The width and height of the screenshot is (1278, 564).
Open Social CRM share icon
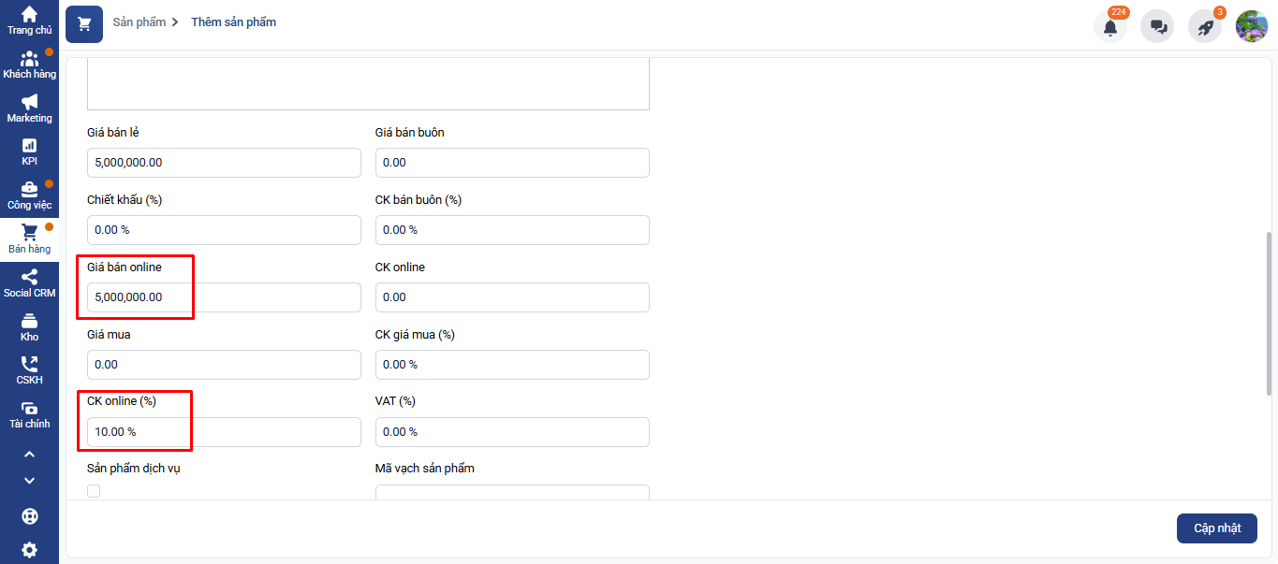(x=29, y=282)
